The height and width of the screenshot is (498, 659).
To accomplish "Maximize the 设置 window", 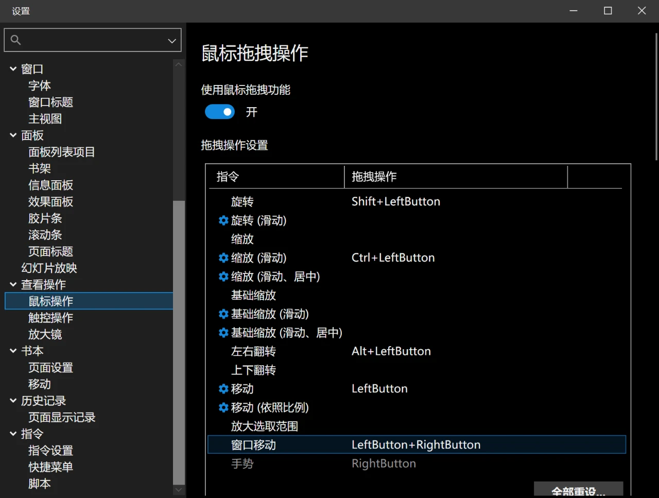I will pyautogui.click(x=608, y=11).
